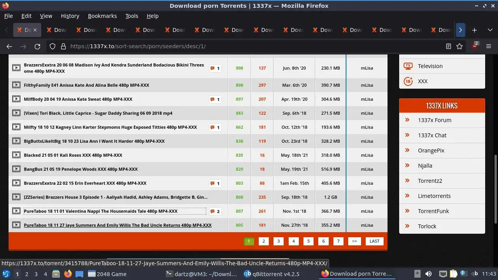Switch to the dartz@VM3 terminal window
The height and width of the screenshot is (280, 498).
point(202,274)
